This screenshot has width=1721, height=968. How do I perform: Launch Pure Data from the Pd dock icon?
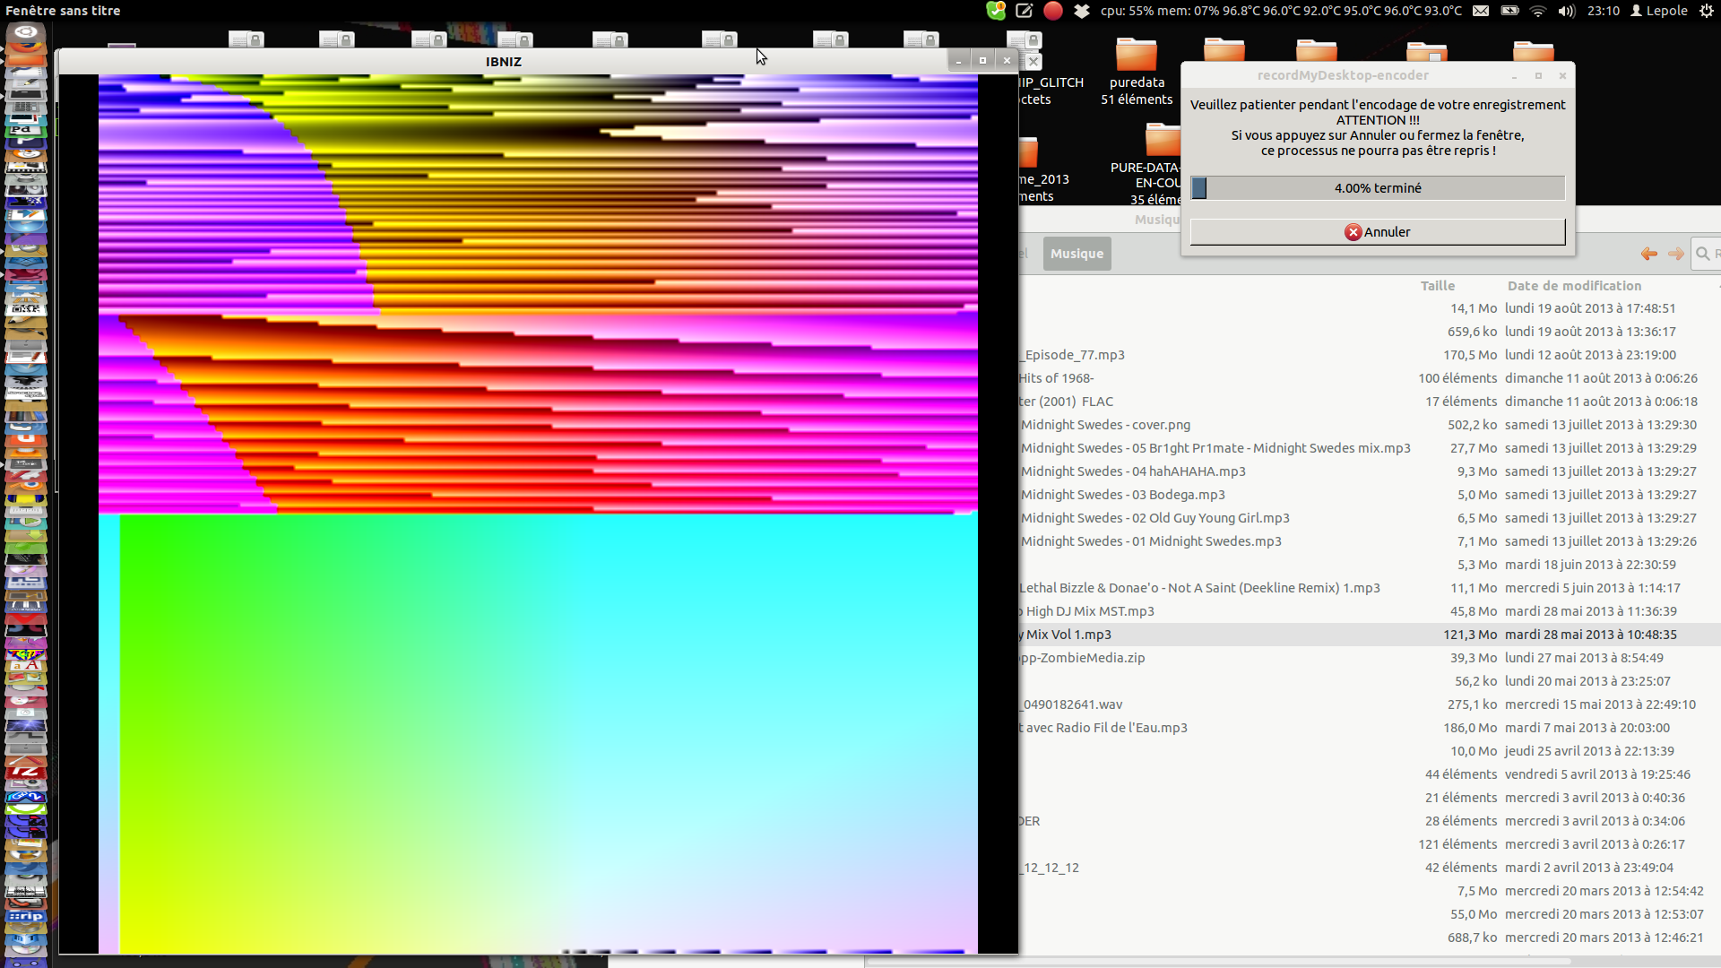25,131
